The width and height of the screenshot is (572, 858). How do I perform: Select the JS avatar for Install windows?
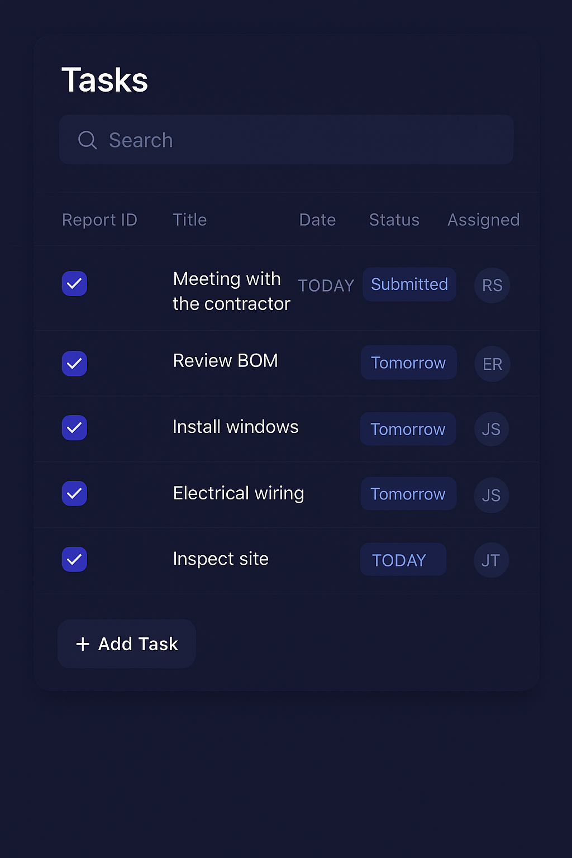click(x=491, y=429)
